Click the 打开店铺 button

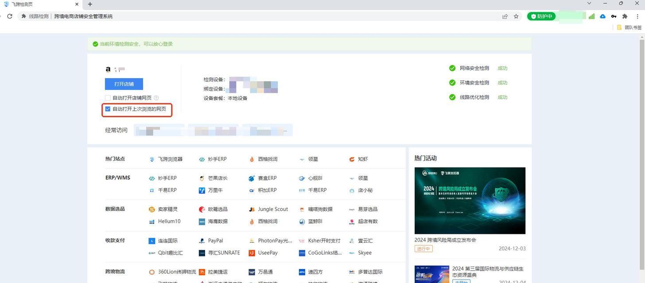(124, 84)
